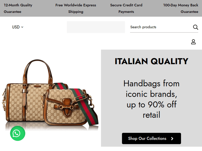This screenshot has height=151, width=202.
Task: Click the Shop Our Collections button
Action: 151,138
